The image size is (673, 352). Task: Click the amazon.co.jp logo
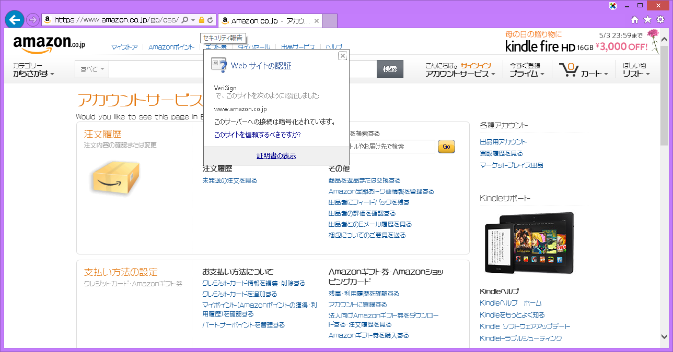(49, 44)
